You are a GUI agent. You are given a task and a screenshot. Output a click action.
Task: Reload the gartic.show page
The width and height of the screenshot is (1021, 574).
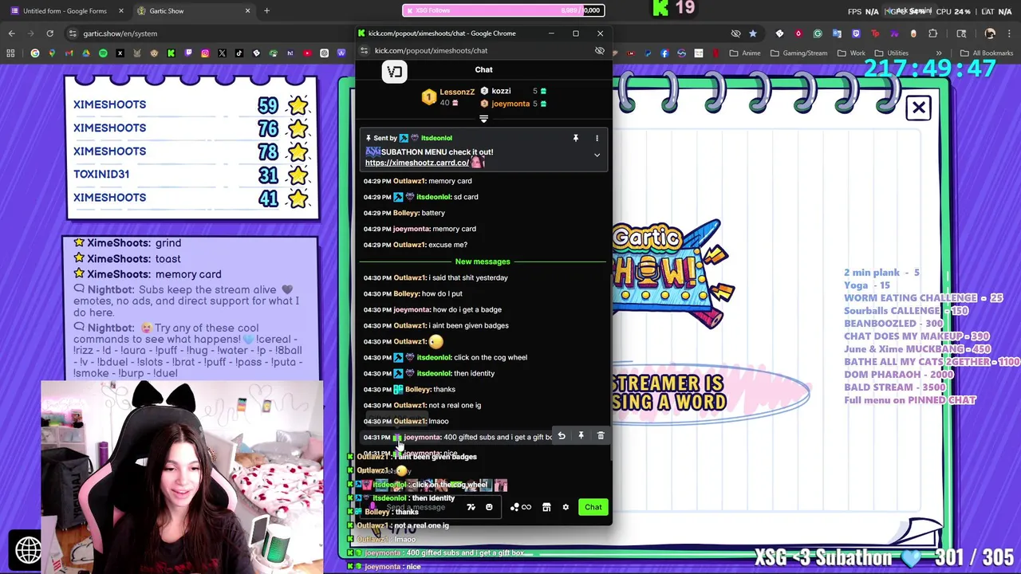(x=49, y=33)
